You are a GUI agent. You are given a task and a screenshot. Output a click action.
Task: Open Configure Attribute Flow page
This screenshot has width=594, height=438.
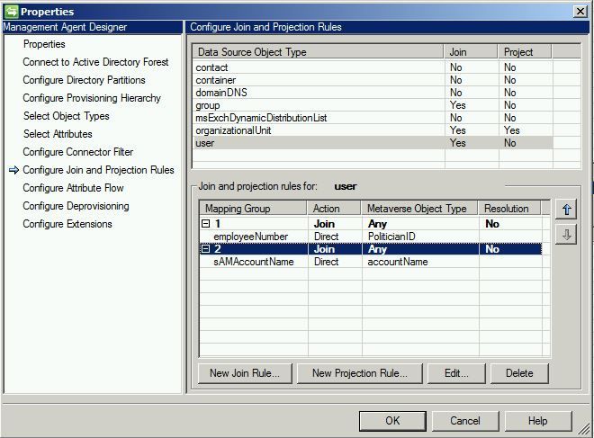point(73,188)
